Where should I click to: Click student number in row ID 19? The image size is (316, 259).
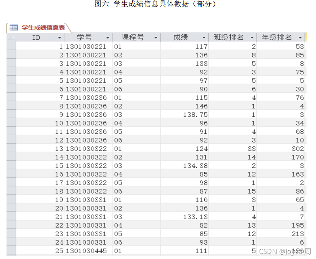coord(88,199)
